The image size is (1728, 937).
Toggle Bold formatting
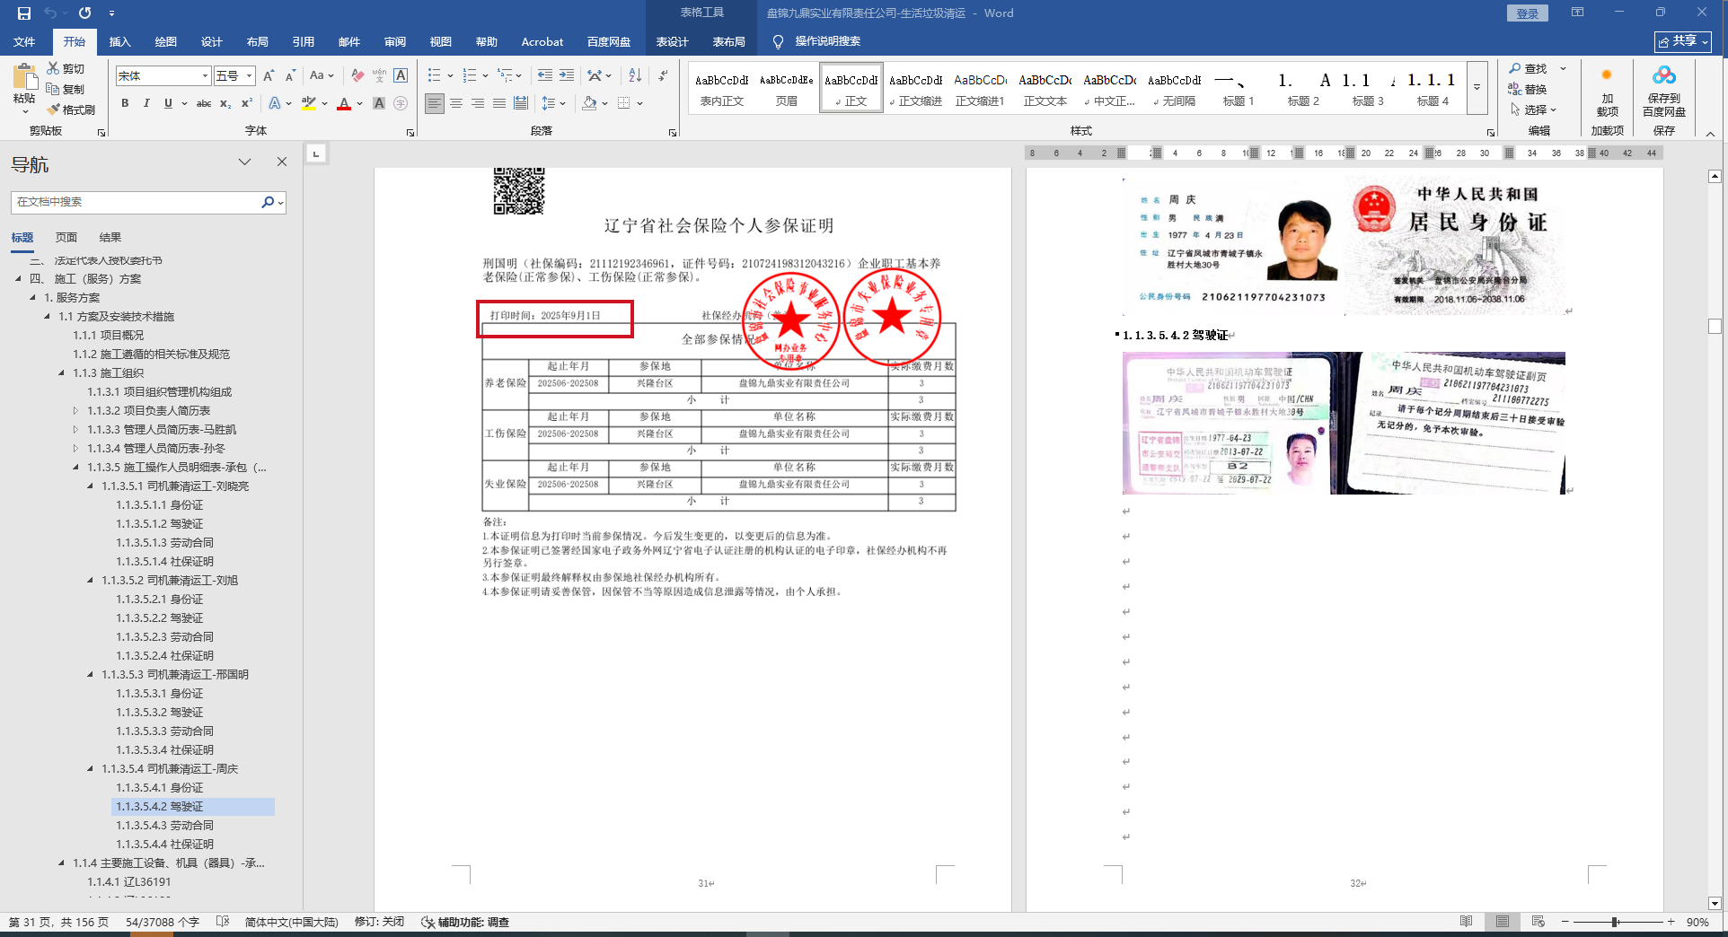[x=125, y=103]
